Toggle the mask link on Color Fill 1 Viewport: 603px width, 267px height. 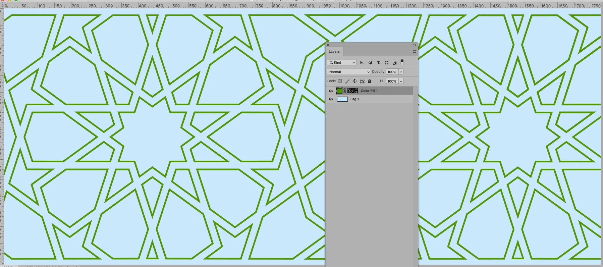coord(345,91)
